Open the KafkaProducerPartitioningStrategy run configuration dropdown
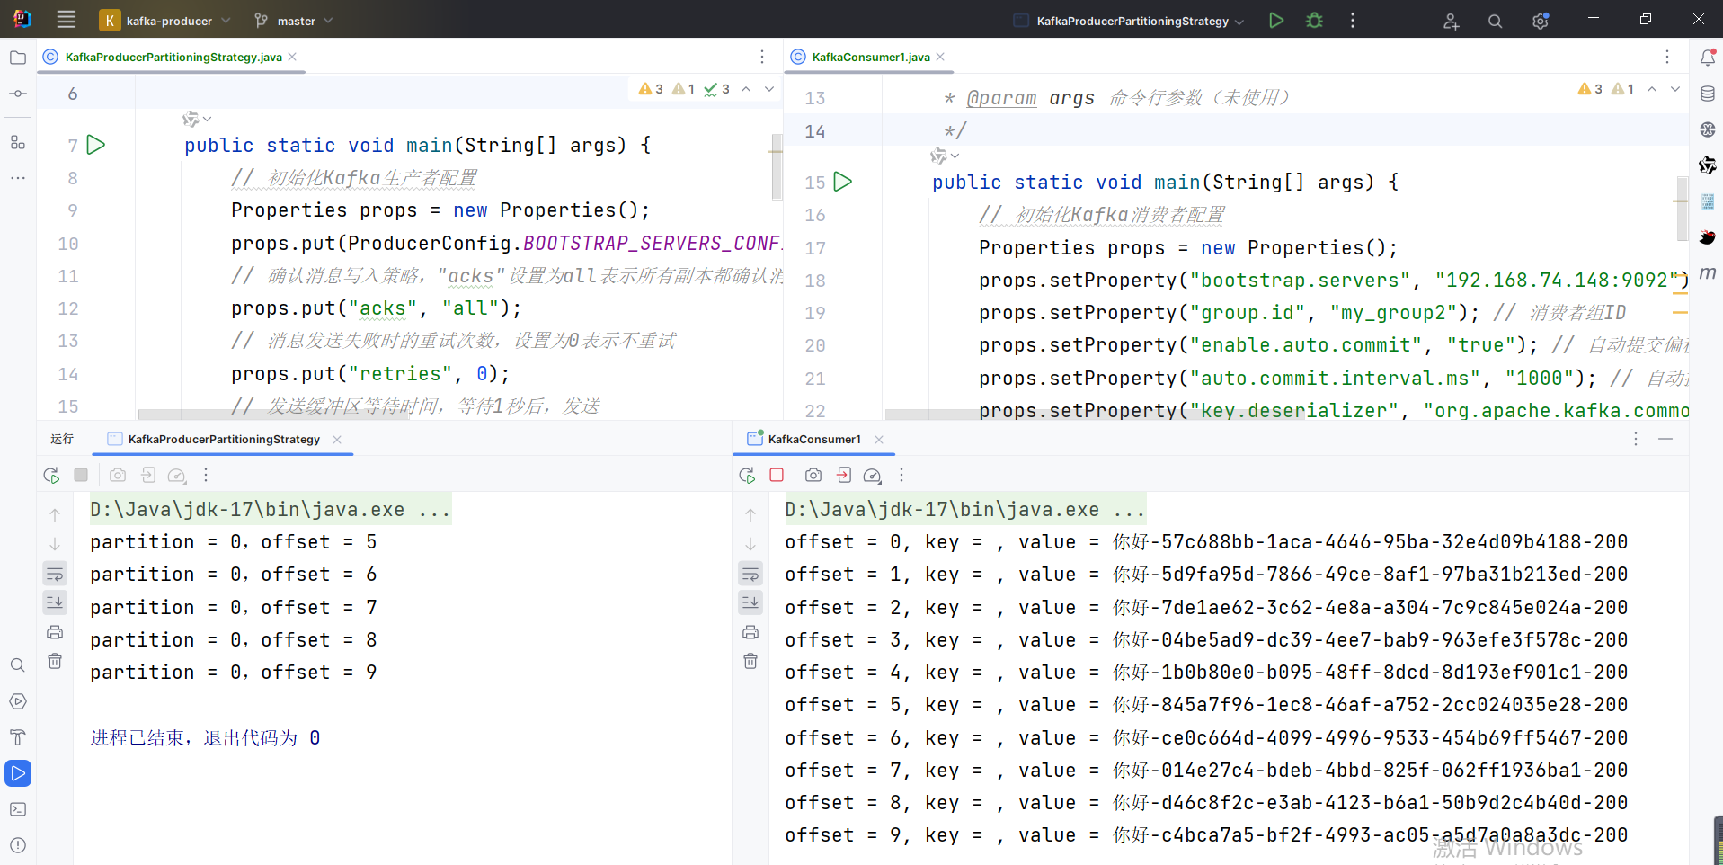 [1130, 21]
